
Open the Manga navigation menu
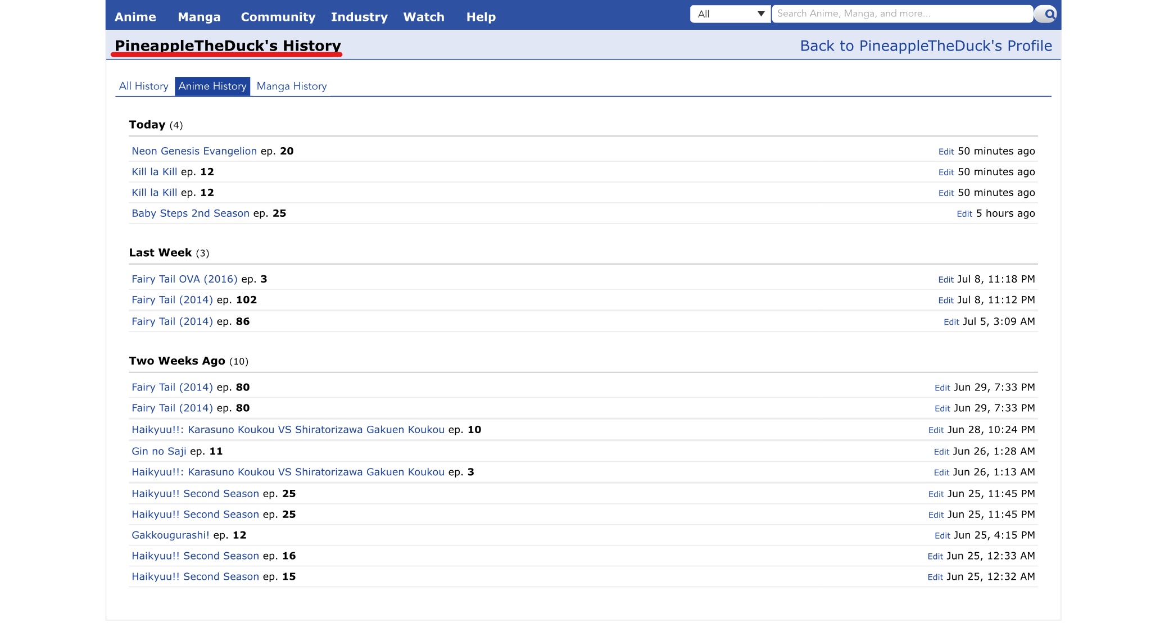point(199,17)
